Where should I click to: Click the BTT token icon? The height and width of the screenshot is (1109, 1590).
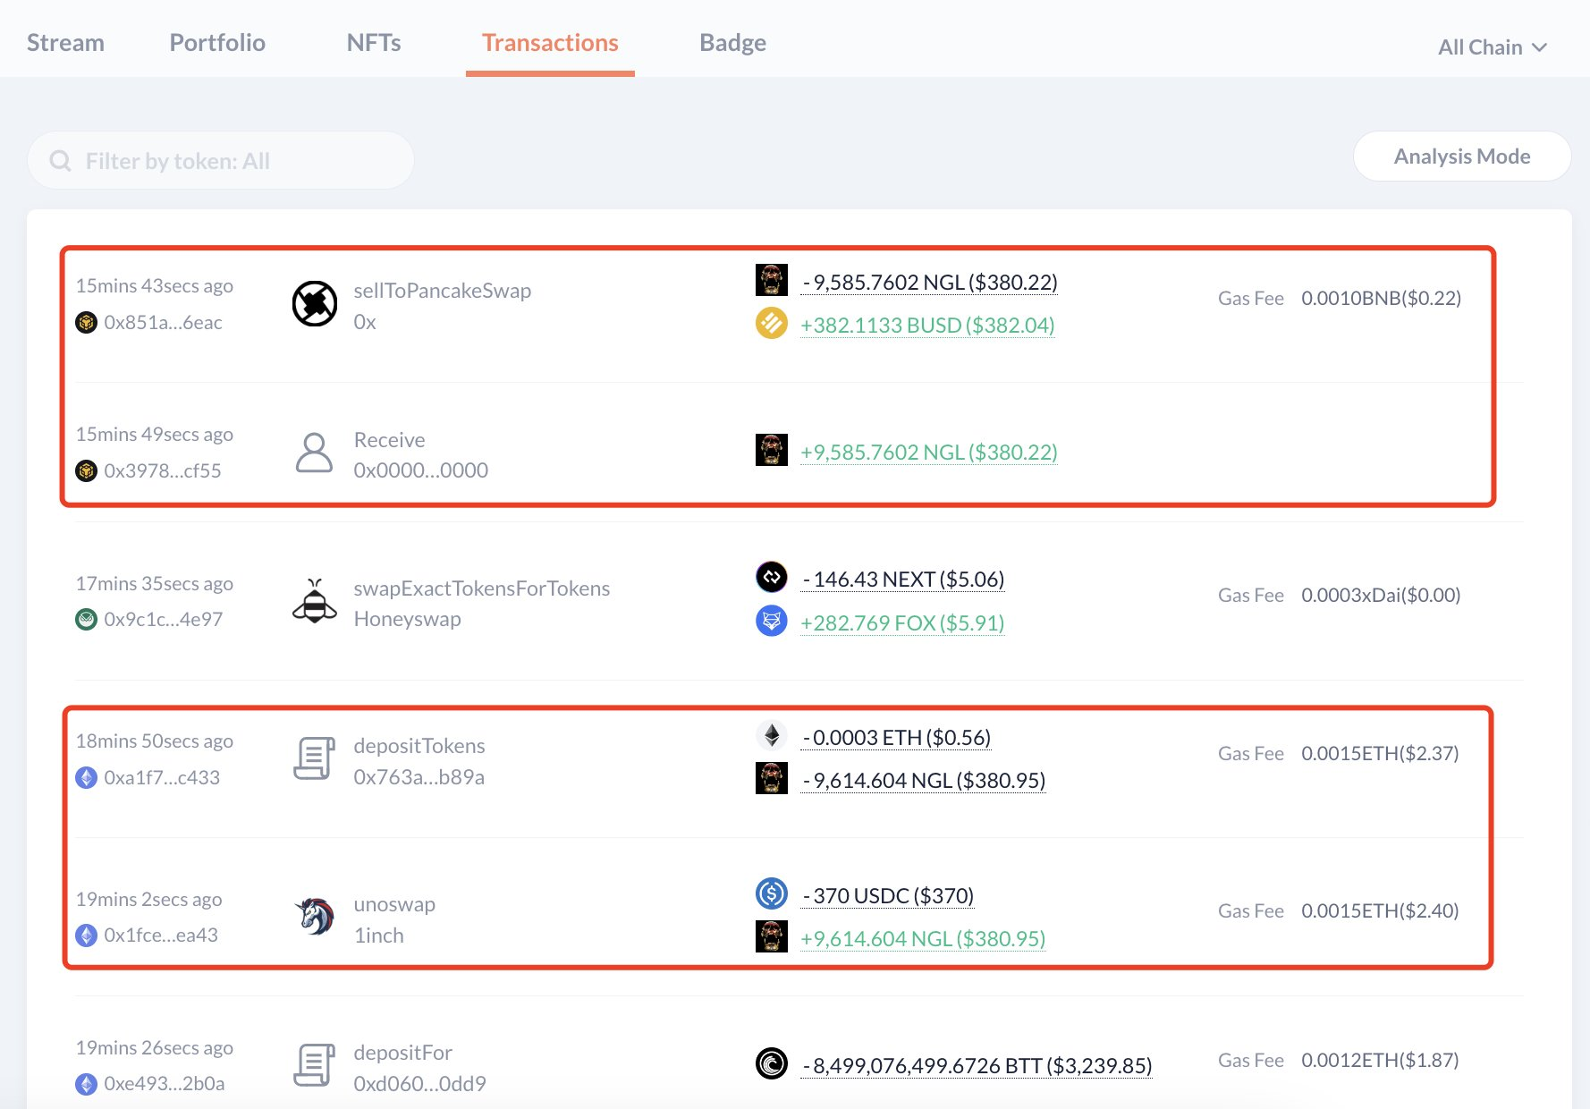point(771,1063)
